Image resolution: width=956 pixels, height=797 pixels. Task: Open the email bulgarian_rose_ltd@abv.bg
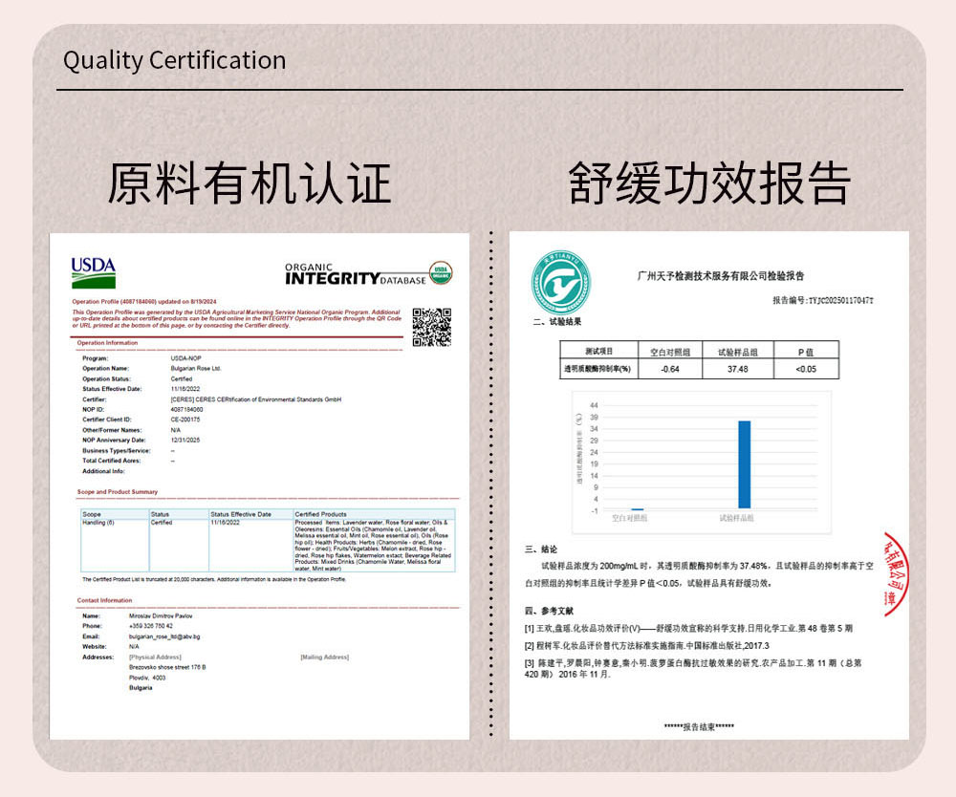tap(164, 636)
